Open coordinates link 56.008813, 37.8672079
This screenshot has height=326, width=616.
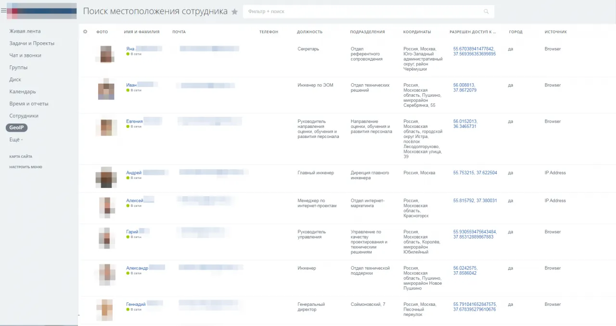pyautogui.click(x=464, y=88)
